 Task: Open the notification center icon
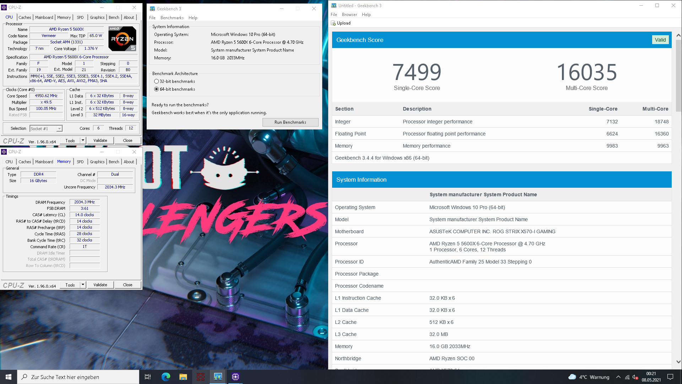(670, 377)
